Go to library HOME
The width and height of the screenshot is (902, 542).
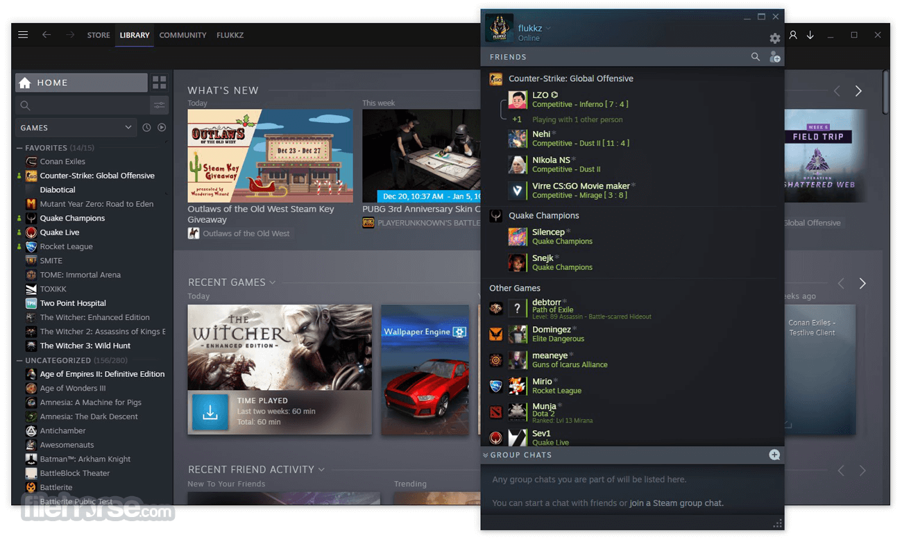[81, 83]
